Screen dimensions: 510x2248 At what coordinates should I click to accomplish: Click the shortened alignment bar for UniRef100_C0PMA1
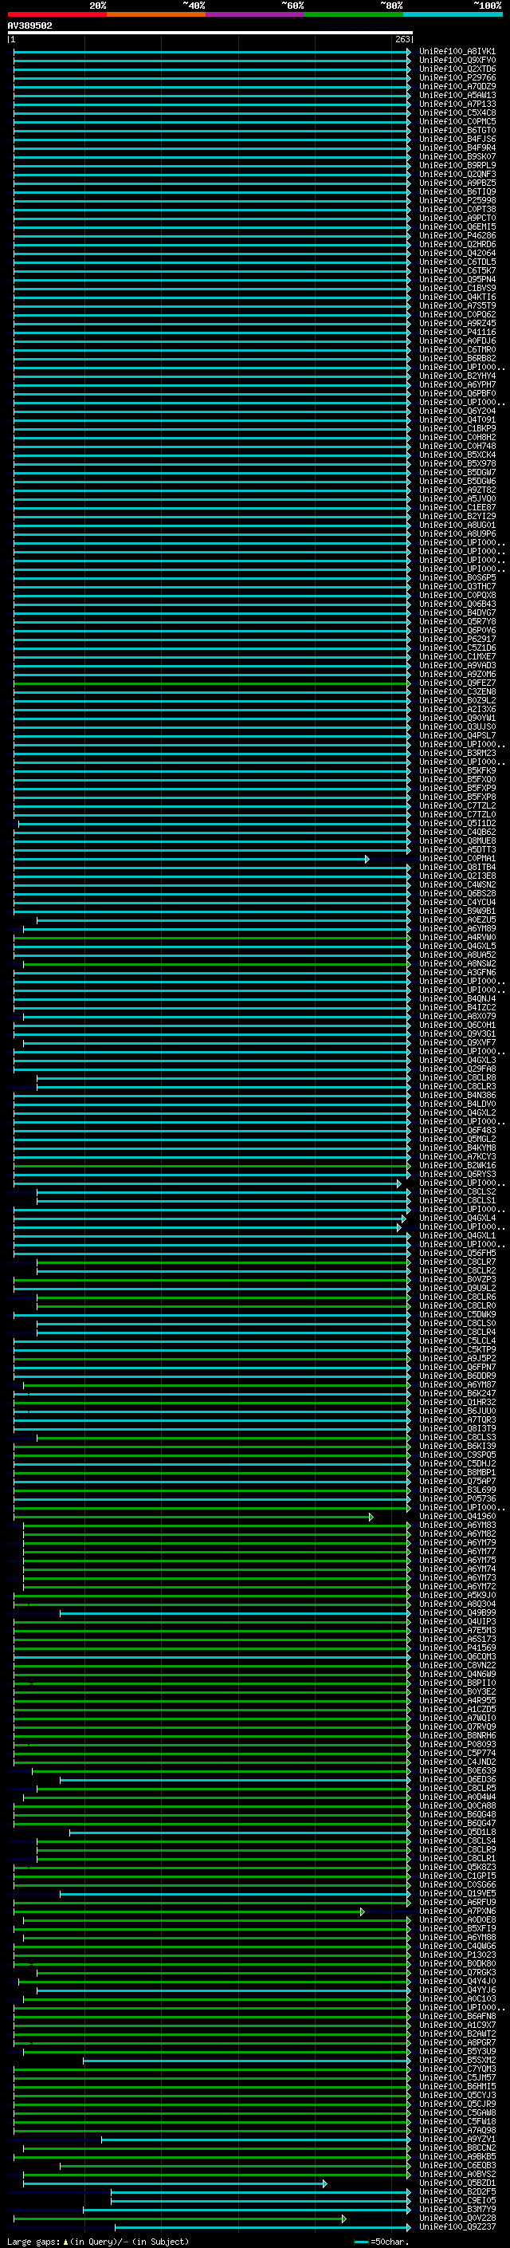(191, 859)
